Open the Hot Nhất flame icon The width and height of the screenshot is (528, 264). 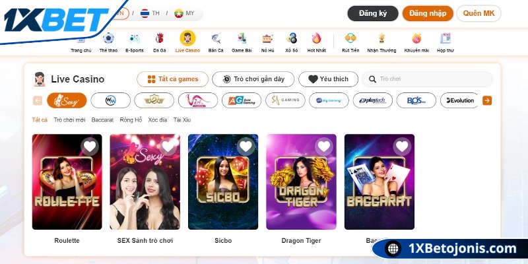pos(317,38)
